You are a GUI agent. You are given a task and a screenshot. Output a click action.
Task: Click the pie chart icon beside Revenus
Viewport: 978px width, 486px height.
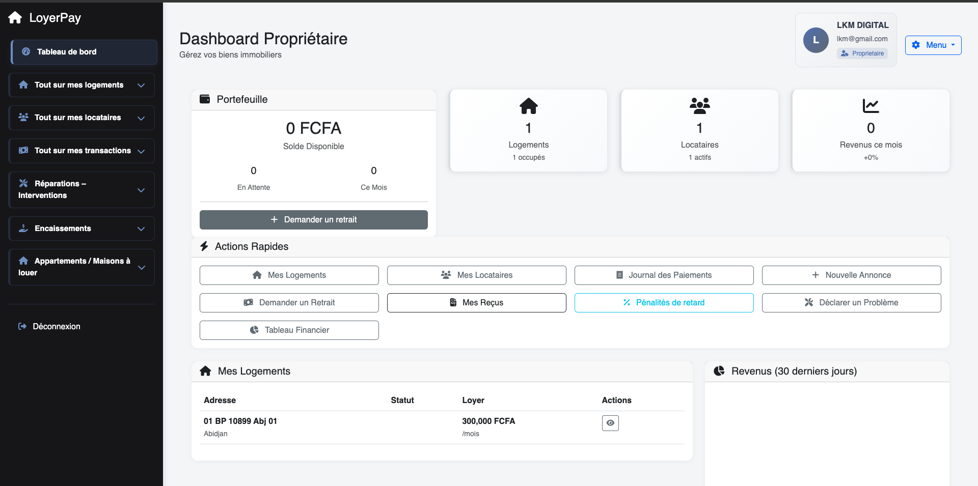[x=719, y=371]
